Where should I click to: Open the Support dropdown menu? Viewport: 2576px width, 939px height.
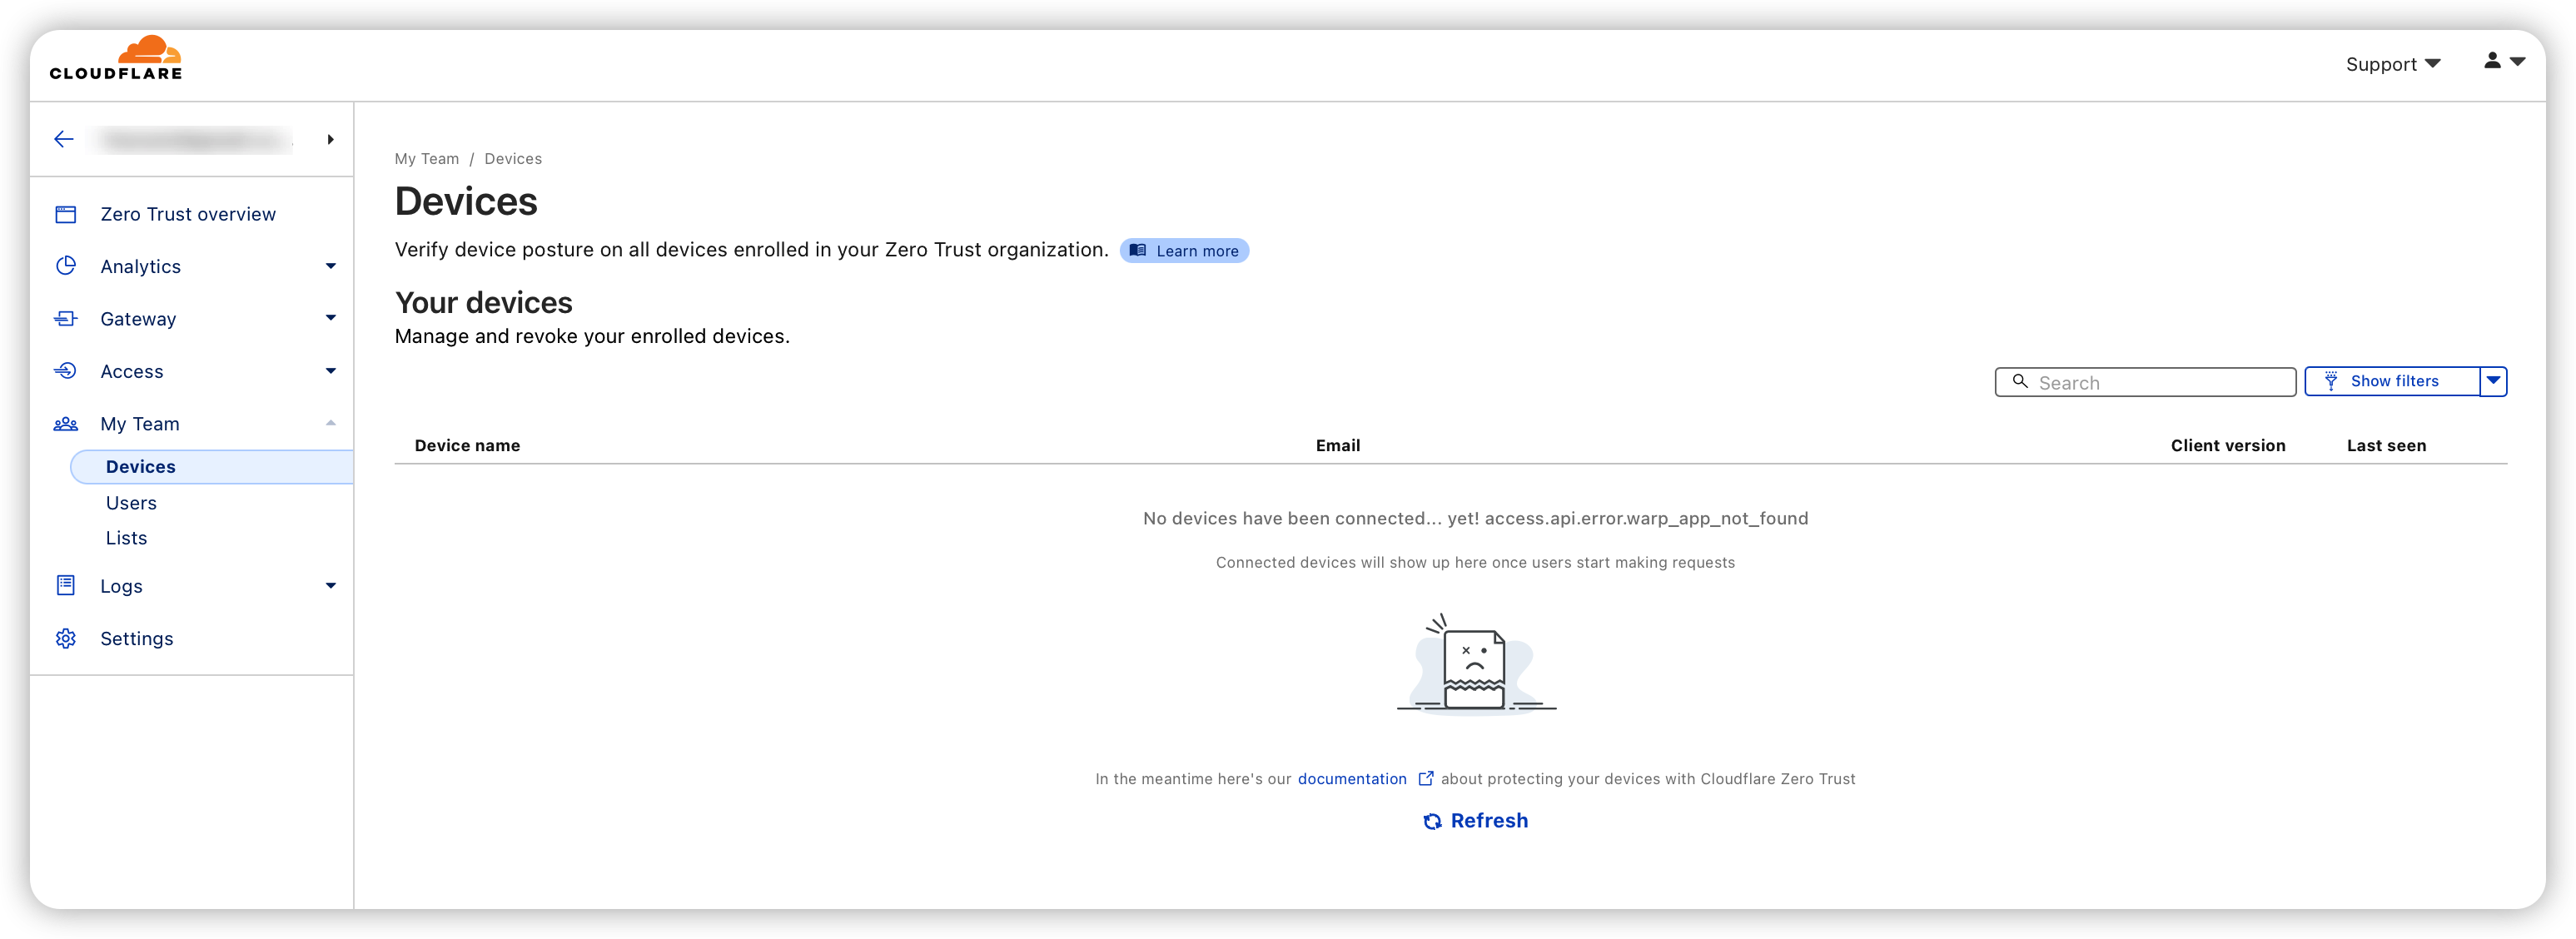[x=2392, y=64]
